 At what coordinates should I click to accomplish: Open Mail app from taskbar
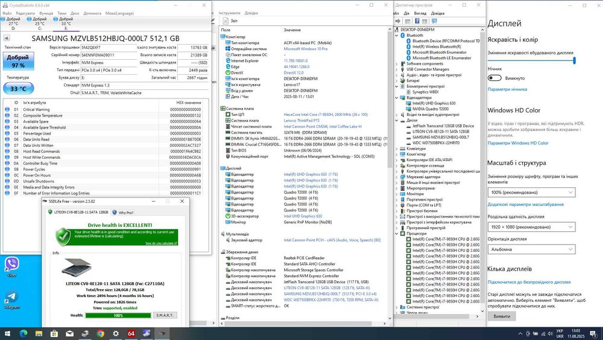(x=69, y=333)
